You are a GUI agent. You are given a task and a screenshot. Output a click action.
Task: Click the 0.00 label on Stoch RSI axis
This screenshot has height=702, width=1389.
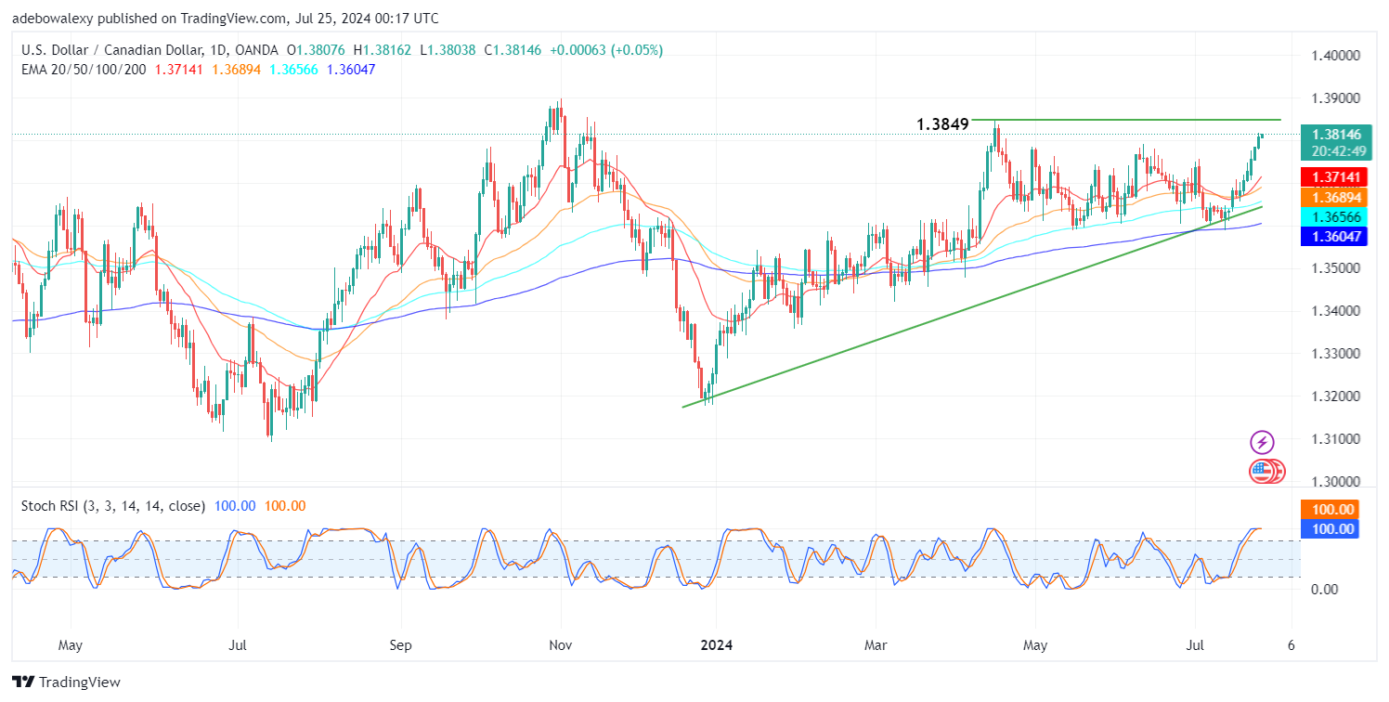[1324, 589]
